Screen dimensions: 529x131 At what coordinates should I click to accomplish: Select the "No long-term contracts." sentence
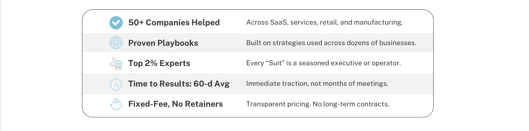coord(351,104)
